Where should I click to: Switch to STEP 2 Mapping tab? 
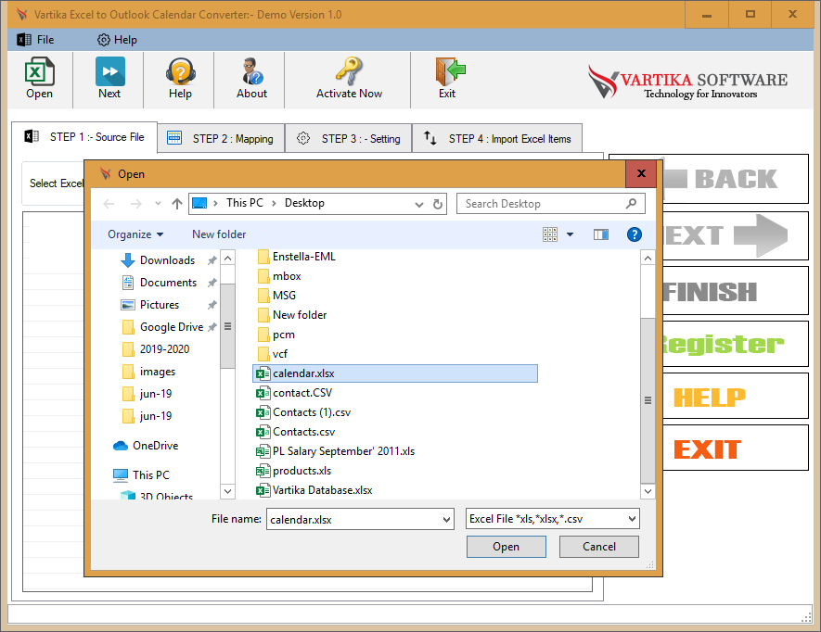click(221, 139)
